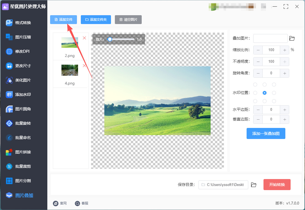Select the 2.png thumbnail

pos(70,43)
